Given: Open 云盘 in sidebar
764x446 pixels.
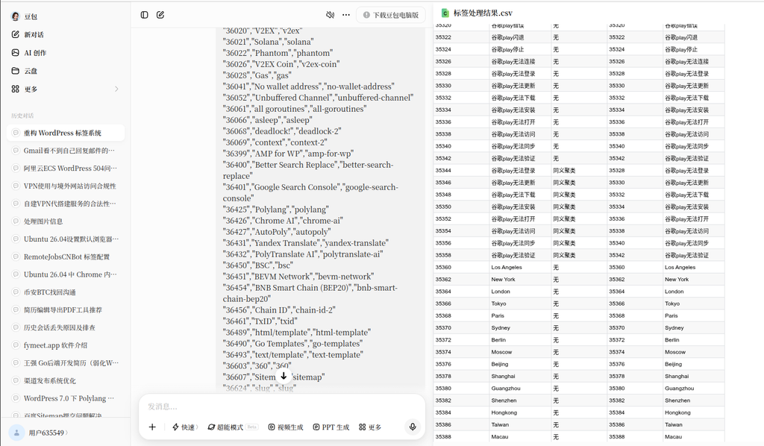Looking at the screenshot, I should [x=31, y=71].
